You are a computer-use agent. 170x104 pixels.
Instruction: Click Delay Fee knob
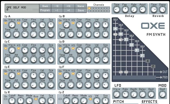(x=125, y=9)
